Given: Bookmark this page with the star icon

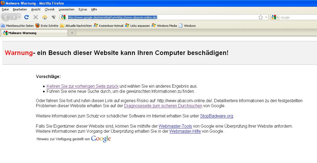Looking at the screenshot, I should pyautogui.click(x=261, y=17).
